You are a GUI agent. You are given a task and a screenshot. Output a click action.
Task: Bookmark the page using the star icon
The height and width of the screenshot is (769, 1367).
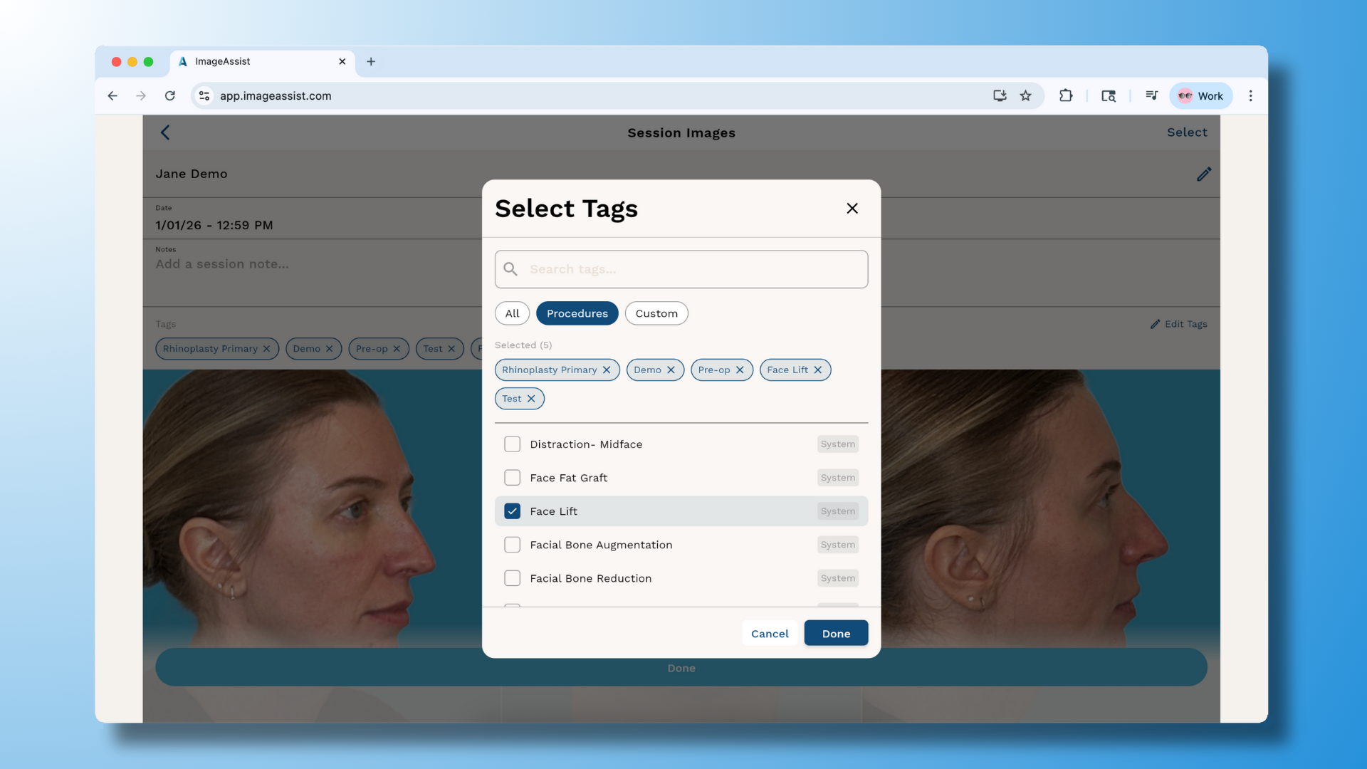coord(1026,95)
